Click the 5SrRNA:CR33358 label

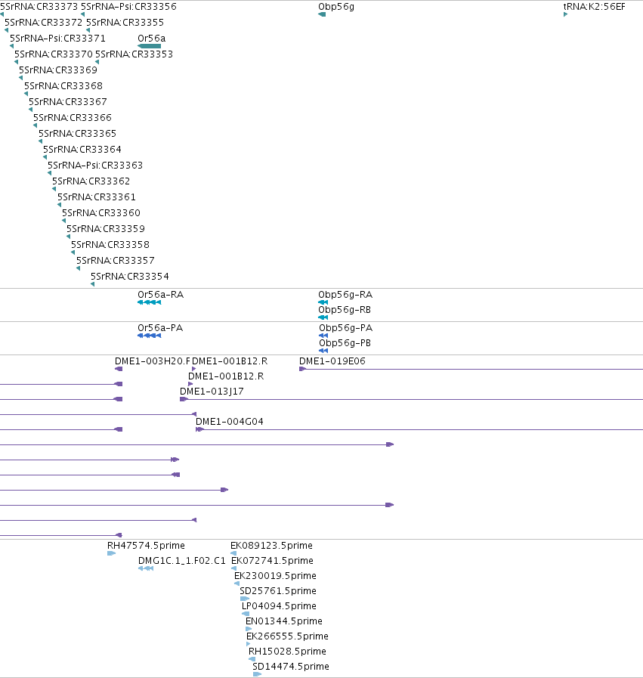click(110, 245)
